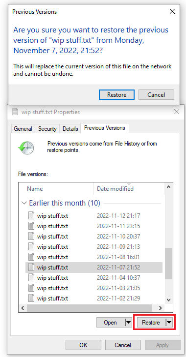Click the OK button in Properties
The width and height of the screenshot is (186, 357).
click(x=83, y=345)
